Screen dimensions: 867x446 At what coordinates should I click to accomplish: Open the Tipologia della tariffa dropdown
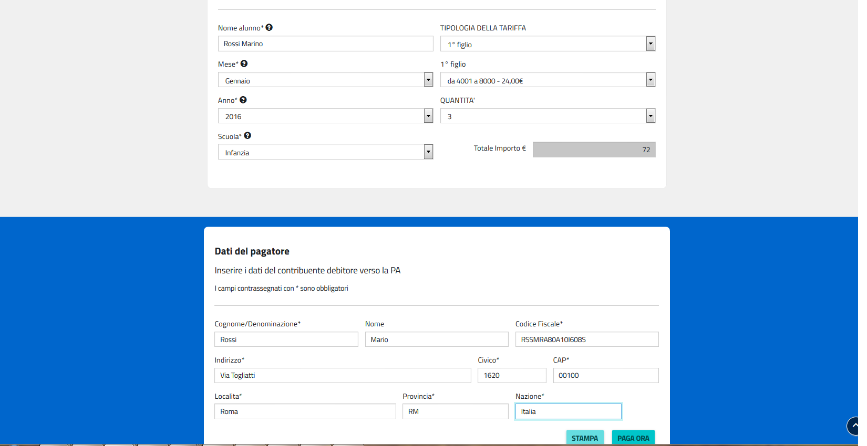548,44
